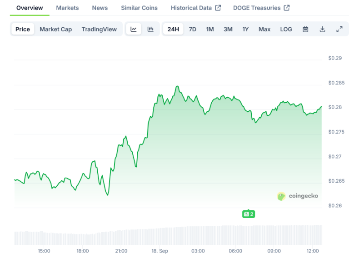Expand chart to fullscreen
Image resolution: width=349 pixels, height=258 pixels.
pyautogui.click(x=339, y=29)
